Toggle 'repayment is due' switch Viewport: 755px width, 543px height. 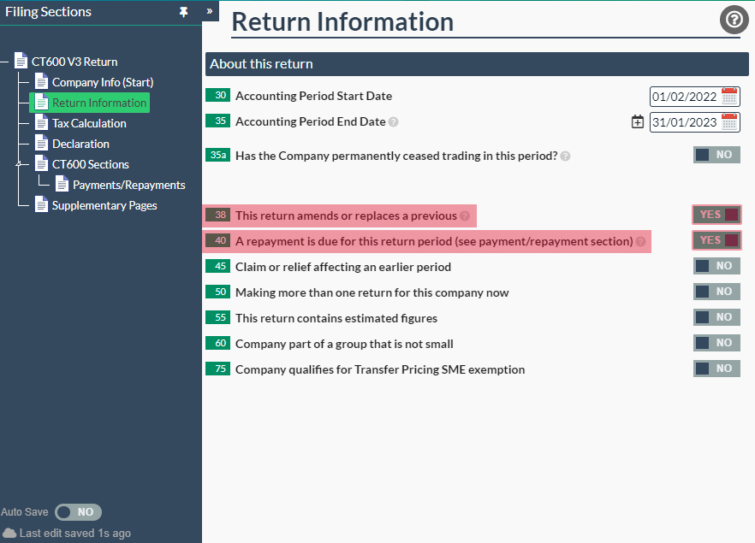pos(716,240)
